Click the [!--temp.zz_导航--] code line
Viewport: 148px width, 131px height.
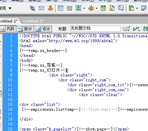point(41,65)
